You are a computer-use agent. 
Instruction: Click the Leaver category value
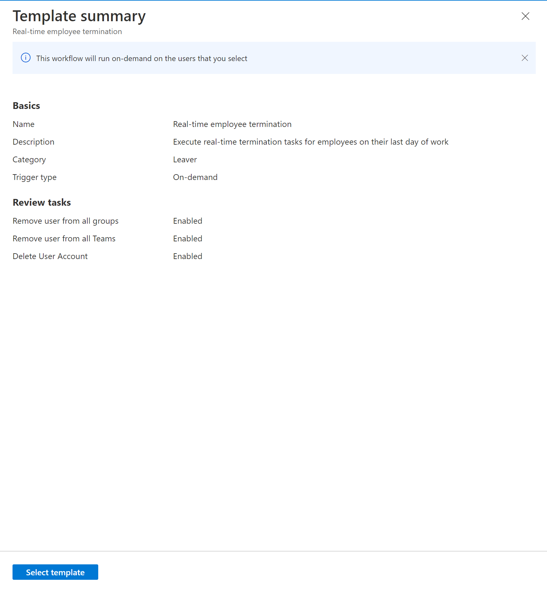[x=185, y=159]
